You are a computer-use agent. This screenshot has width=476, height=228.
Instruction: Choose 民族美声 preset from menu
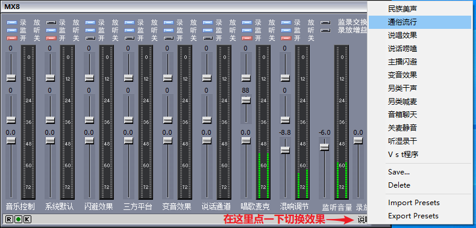point(420,9)
